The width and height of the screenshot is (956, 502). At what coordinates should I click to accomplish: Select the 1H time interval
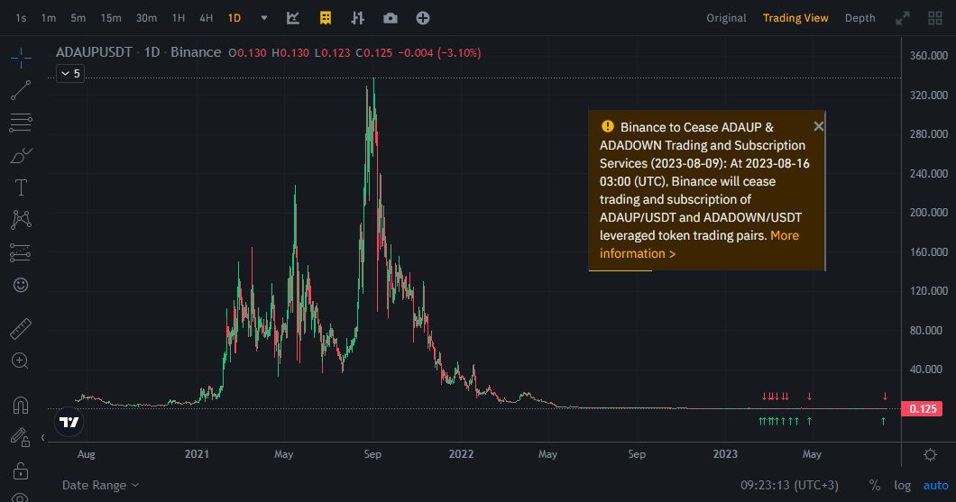point(179,18)
